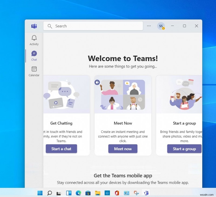Image resolution: width=216 pixels, height=197 pixels.
Task: Open your SS profile avatar menu
Action: [161, 26]
